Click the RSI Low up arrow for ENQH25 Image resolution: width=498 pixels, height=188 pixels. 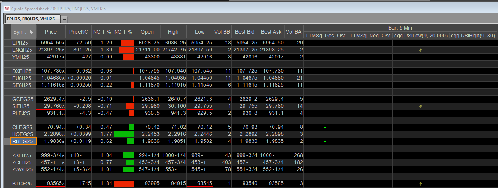[421, 50]
